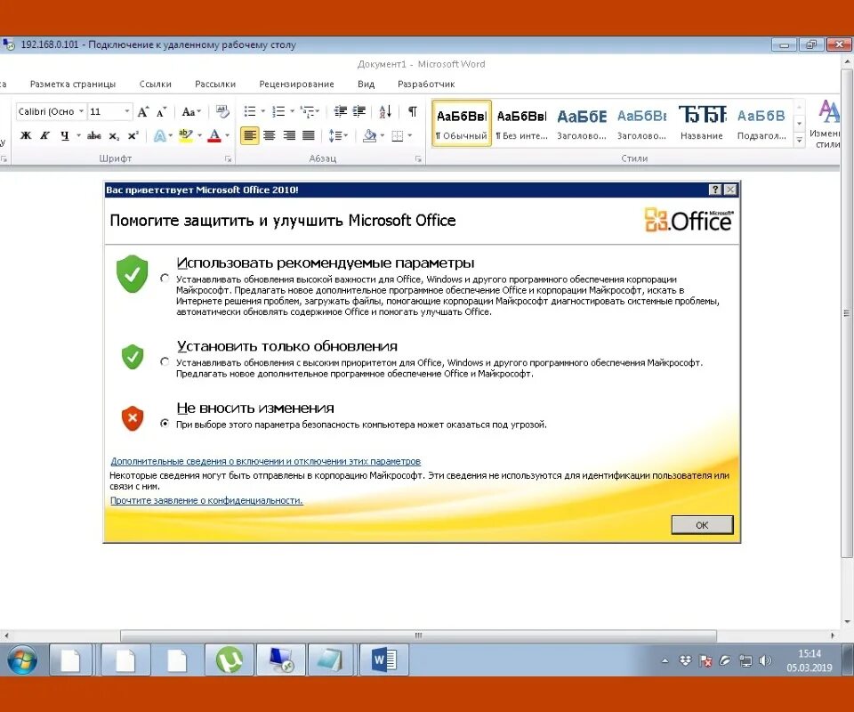Open the Change Case (Aa) dropdown
Viewport: 854px width, 712px height.
[x=191, y=111]
